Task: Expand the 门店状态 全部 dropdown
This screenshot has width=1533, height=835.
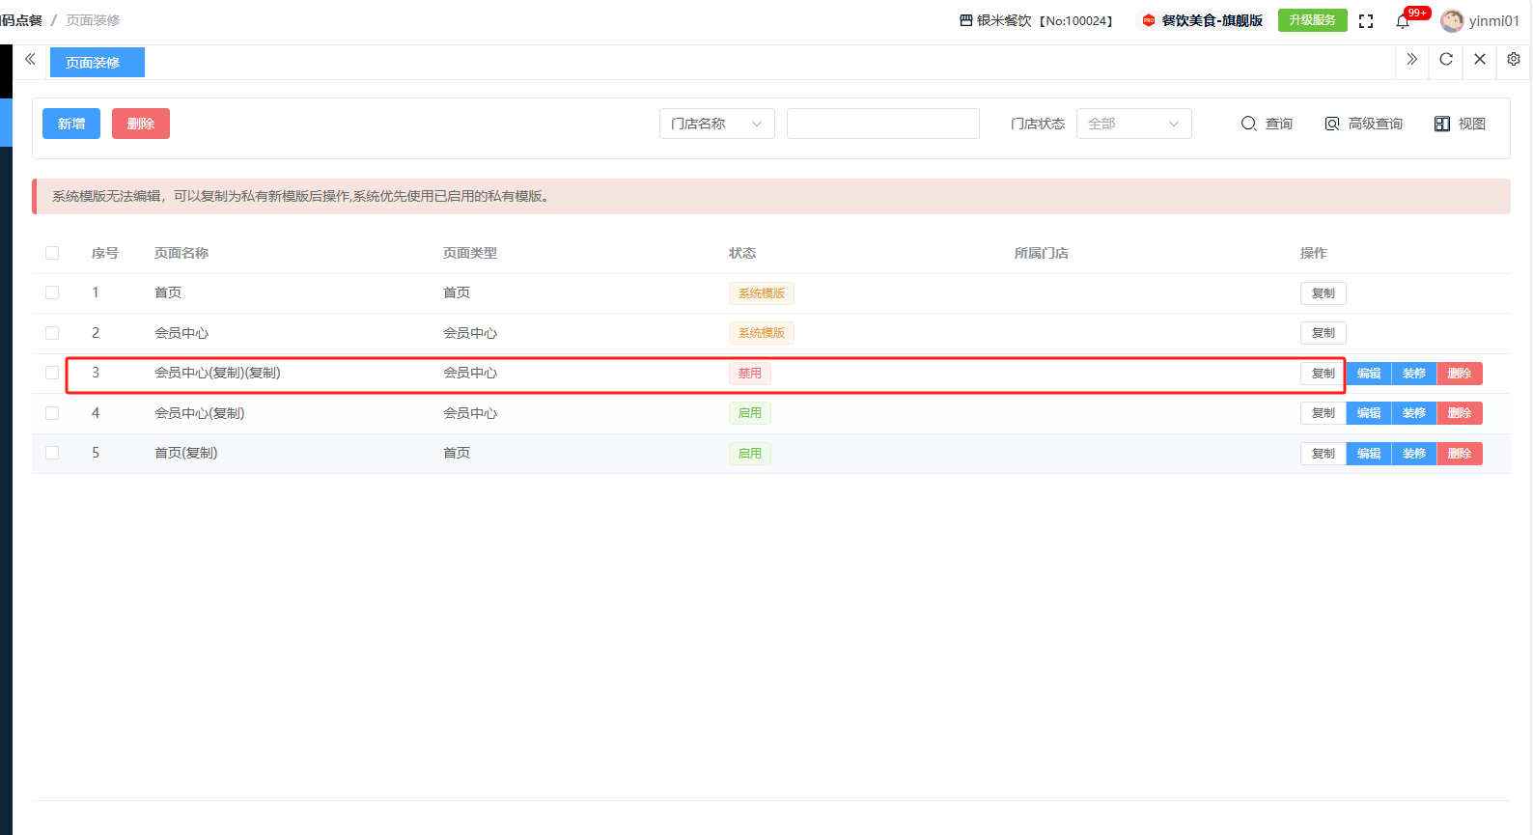Action: click(x=1133, y=124)
